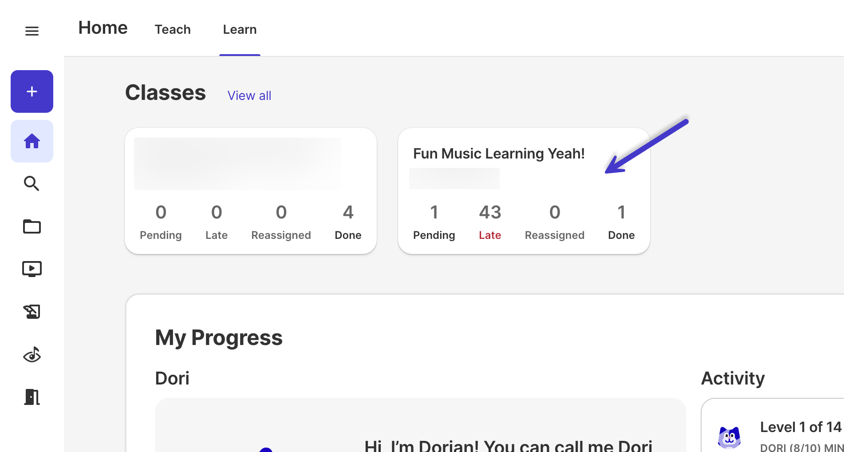Click the Dori cat avatar in Activity

pos(729,437)
